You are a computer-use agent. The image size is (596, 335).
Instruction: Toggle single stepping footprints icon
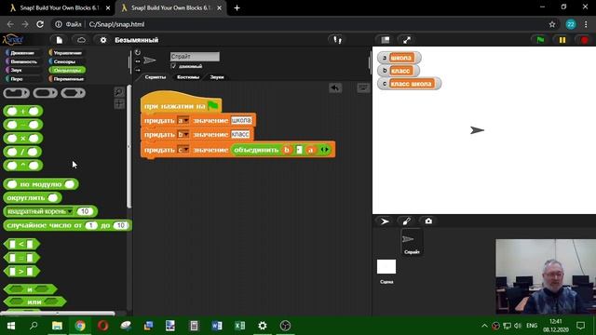(337, 40)
